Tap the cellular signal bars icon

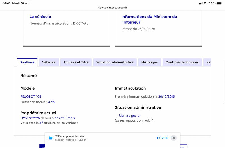201,3
